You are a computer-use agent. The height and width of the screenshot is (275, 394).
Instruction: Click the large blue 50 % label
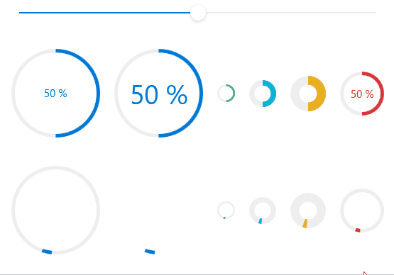click(159, 94)
